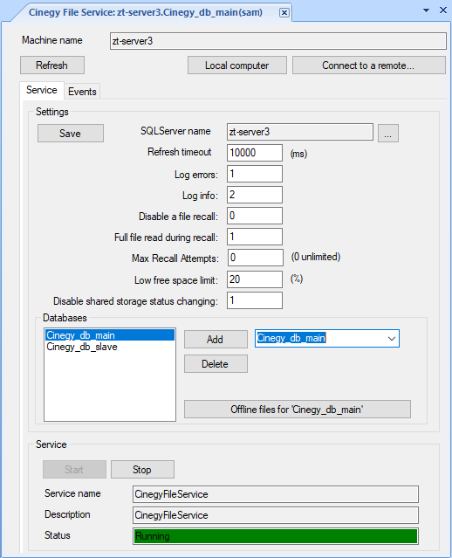Browse SQL servers with the ... button

(388, 133)
